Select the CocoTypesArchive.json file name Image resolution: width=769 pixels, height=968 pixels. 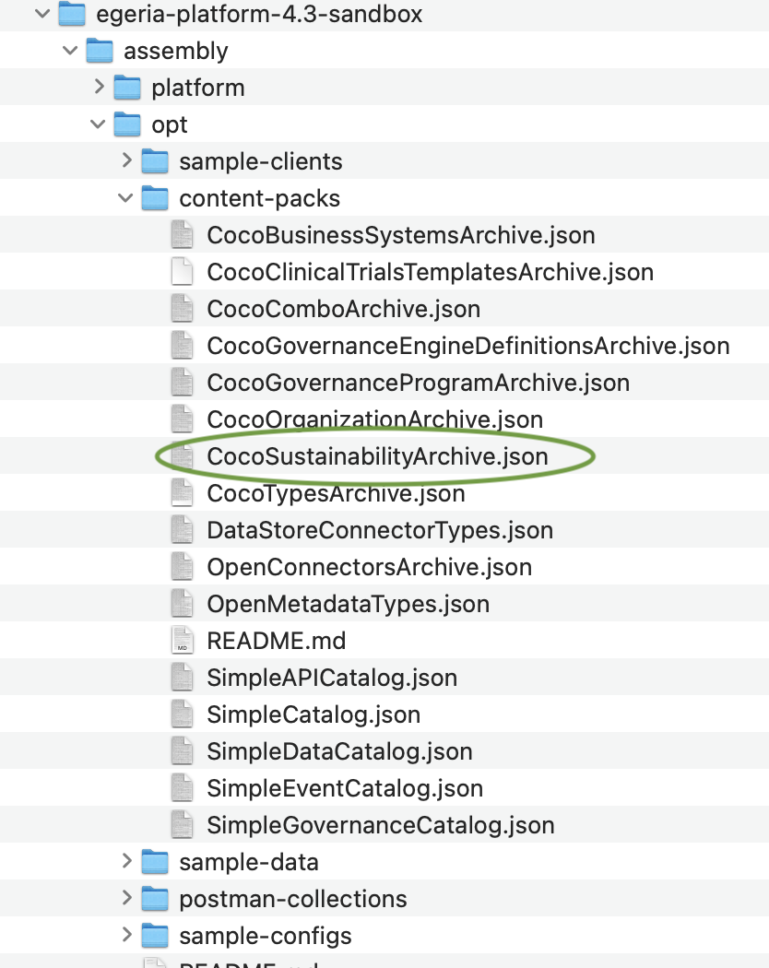336,493
